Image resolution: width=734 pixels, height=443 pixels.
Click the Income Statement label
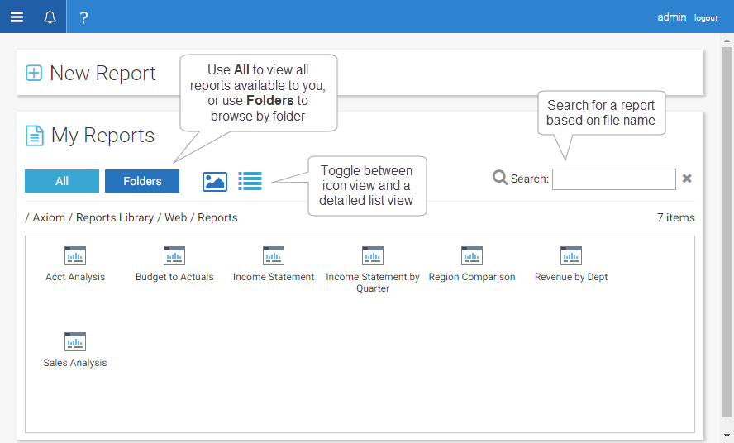[x=274, y=277]
